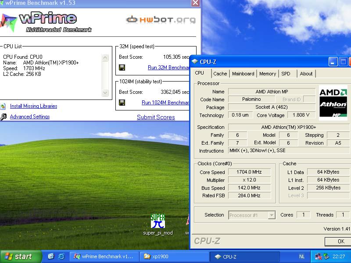The image size is (351, 263).
Task: Run the 1024M Benchmark
Action: coord(165,103)
